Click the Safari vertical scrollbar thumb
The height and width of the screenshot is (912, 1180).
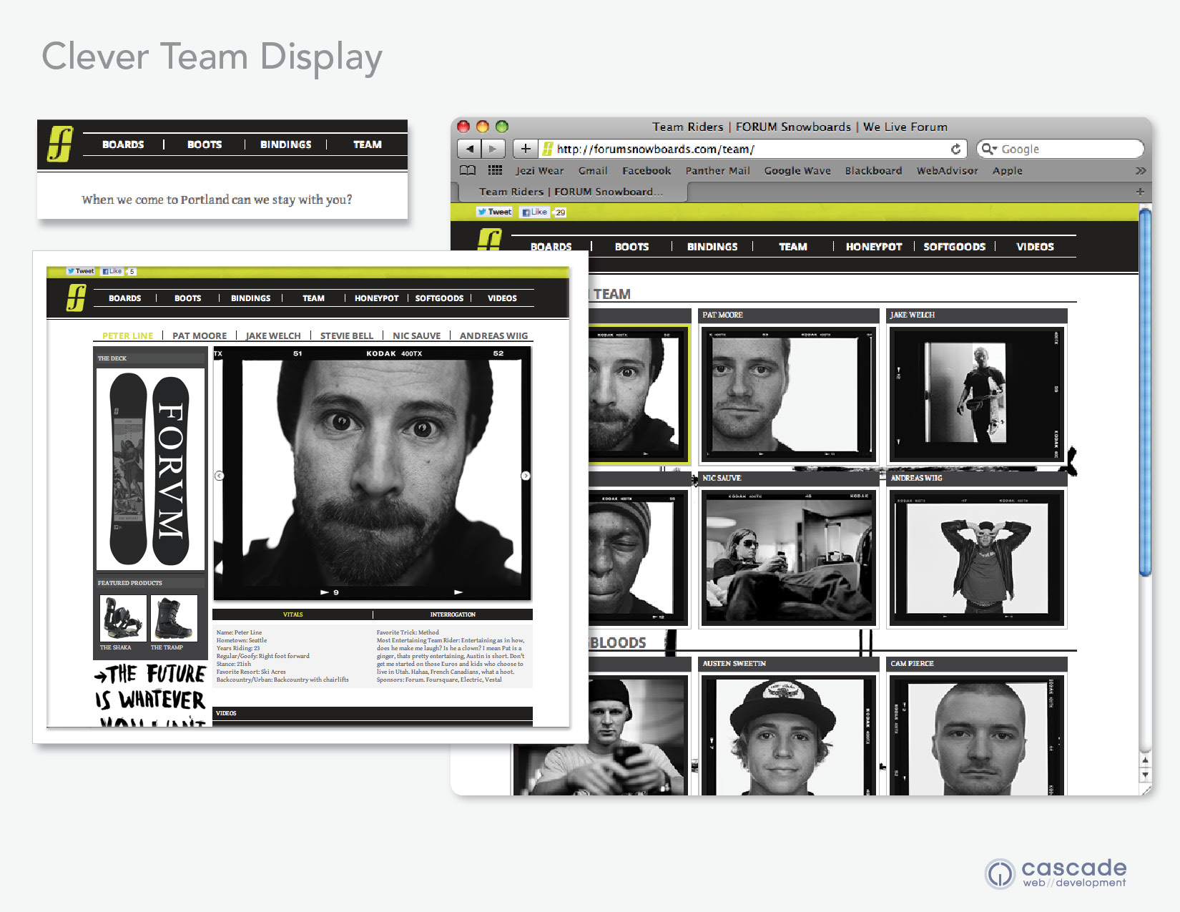pos(1145,391)
